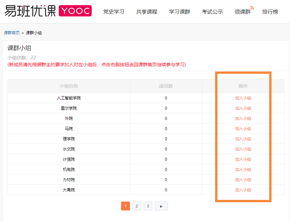Join the 水文院 group
The image size is (290, 221).
click(243, 149)
